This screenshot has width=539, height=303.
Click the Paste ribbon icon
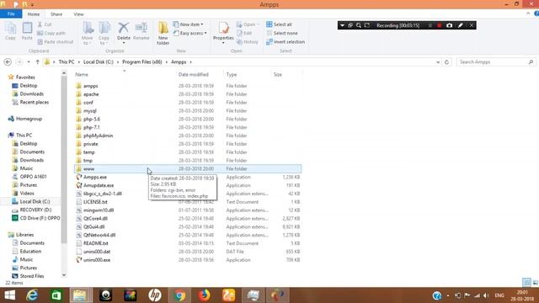[x=27, y=31]
